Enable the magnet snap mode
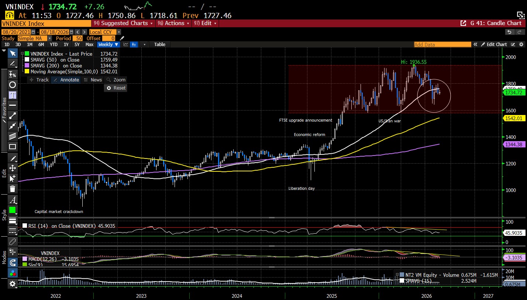 13,263
